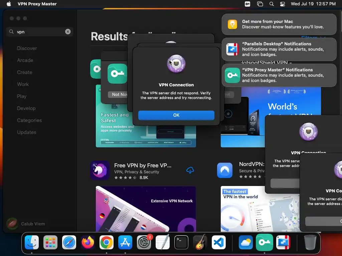Launch Visual Studio Code from the Dock

(x=218, y=242)
